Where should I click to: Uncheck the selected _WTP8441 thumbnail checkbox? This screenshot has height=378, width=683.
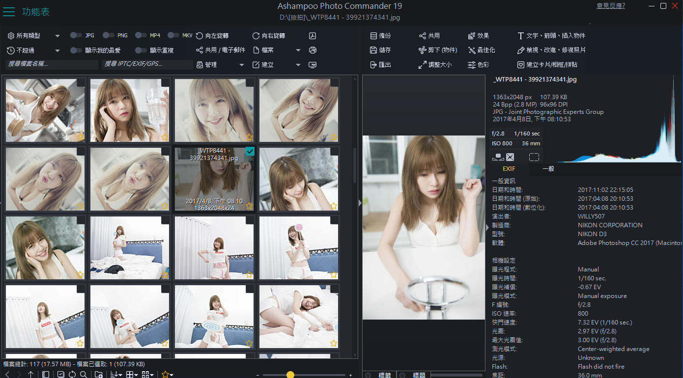[250, 151]
